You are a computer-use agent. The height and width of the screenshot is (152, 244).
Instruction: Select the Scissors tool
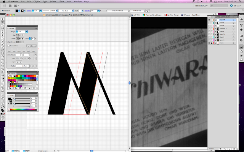tap(3, 53)
